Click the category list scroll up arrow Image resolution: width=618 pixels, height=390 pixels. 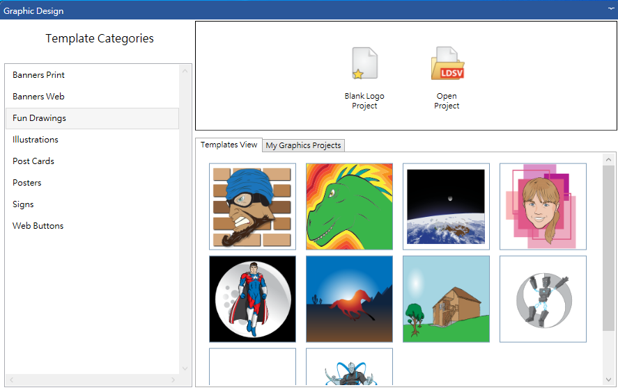(x=185, y=71)
